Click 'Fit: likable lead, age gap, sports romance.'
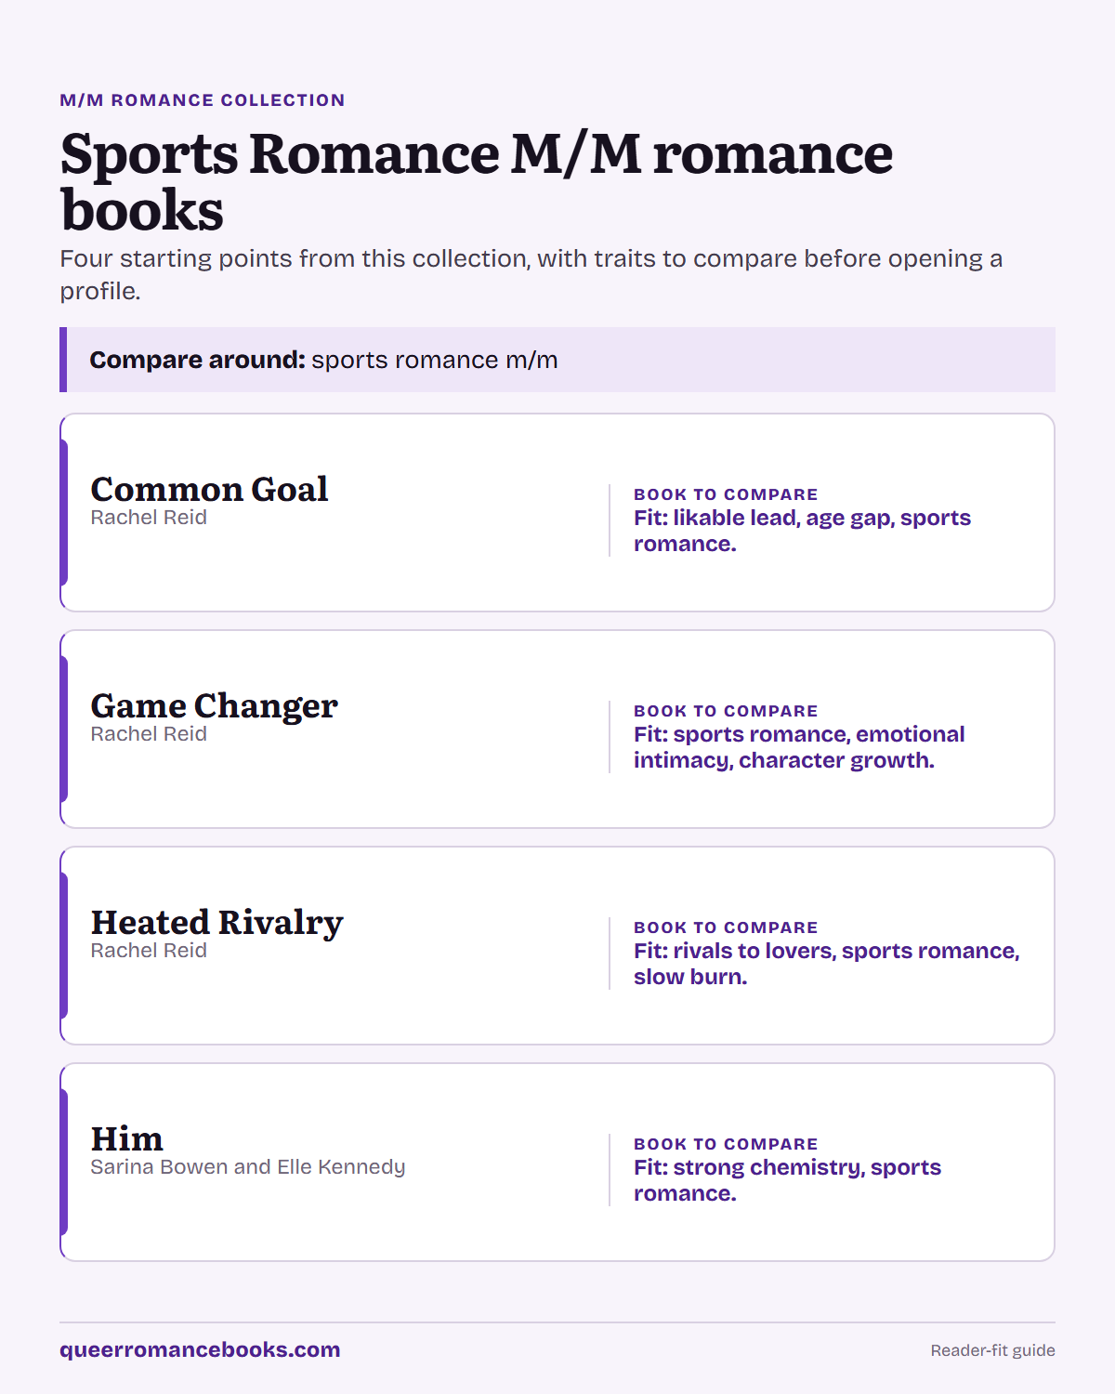Image resolution: width=1115 pixels, height=1394 pixels. click(802, 531)
